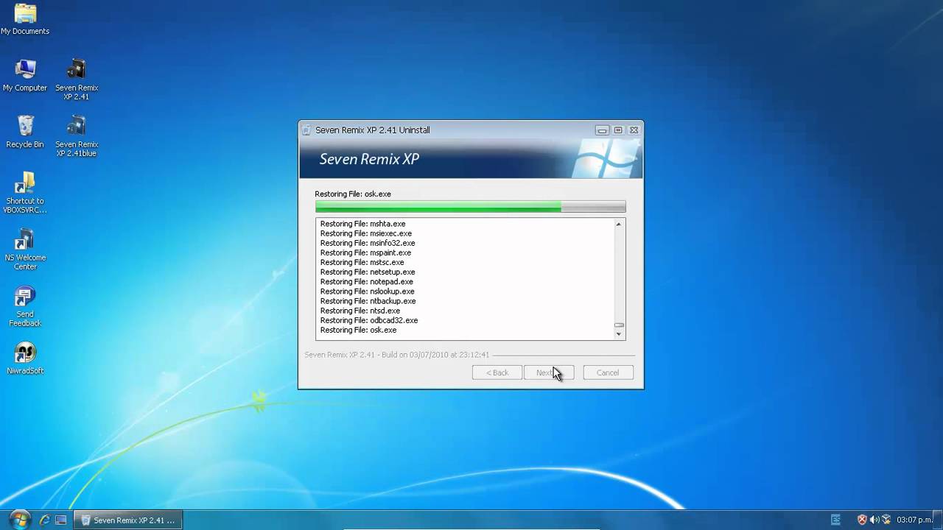
Task: Minimize the Seven Remix XP Uninstall window
Action: coord(602,130)
